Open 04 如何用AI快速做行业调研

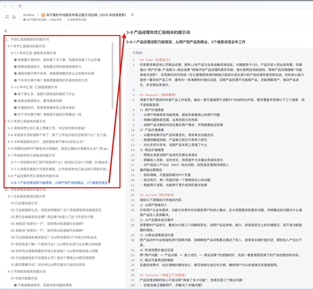point(47,224)
